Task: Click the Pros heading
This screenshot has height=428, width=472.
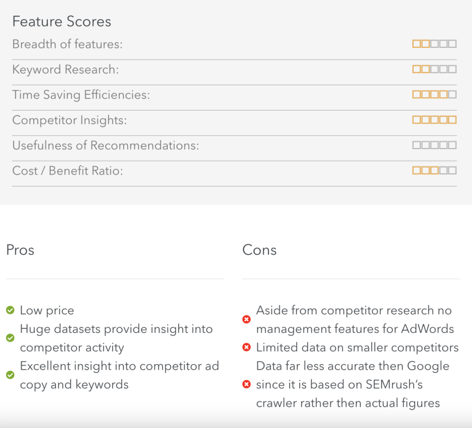Action: [20, 250]
